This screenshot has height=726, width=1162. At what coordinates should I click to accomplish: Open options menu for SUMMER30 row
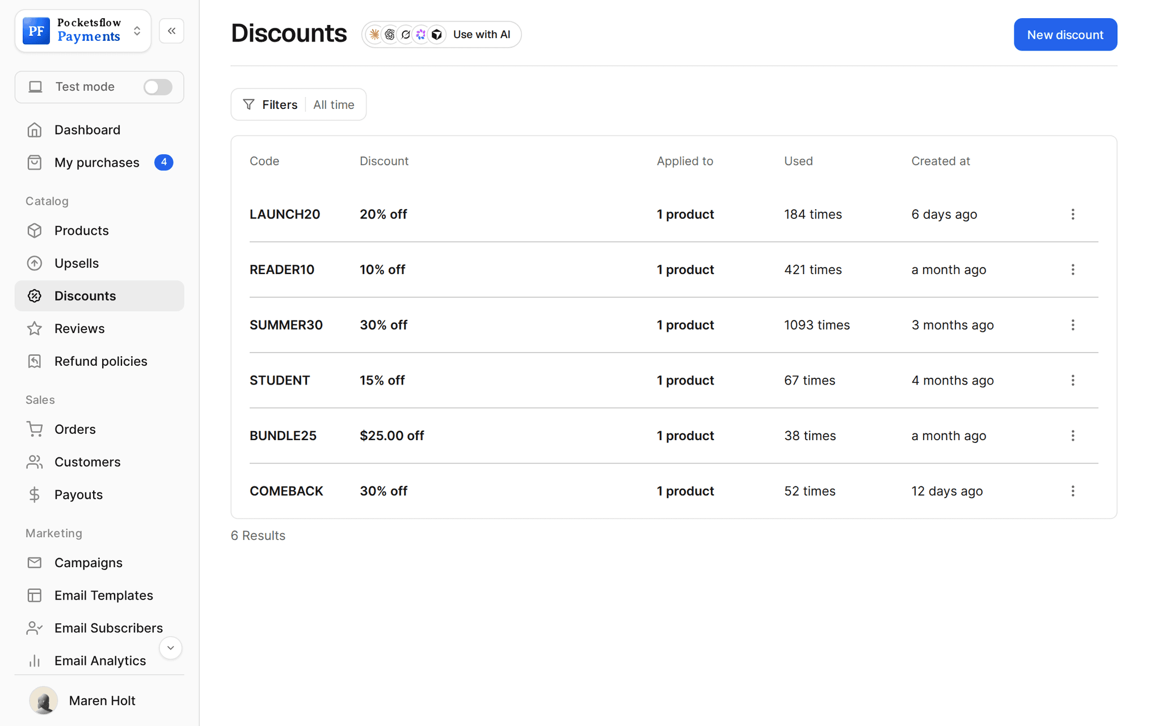[x=1072, y=325]
